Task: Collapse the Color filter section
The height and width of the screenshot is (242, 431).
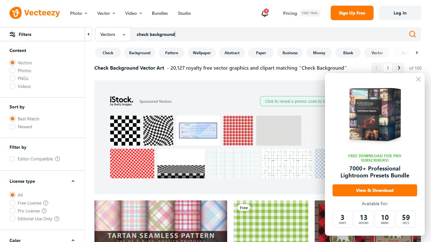Action: point(73,240)
